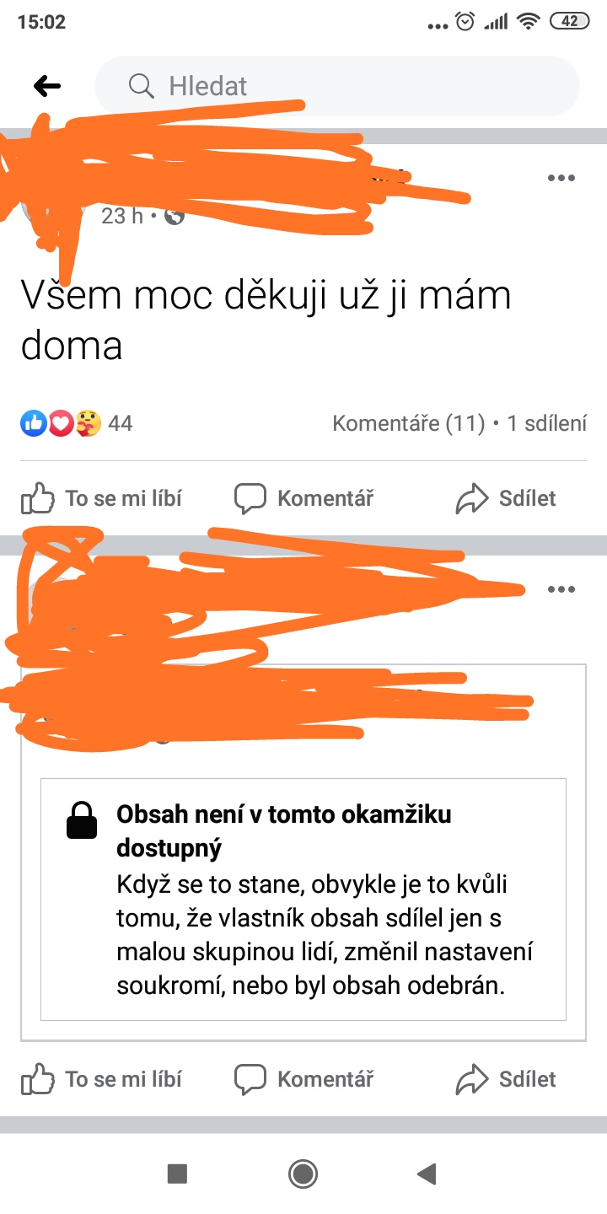Image resolution: width=607 pixels, height=1214 pixels.
Task: Open the Hledat search field
Action: (337, 85)
